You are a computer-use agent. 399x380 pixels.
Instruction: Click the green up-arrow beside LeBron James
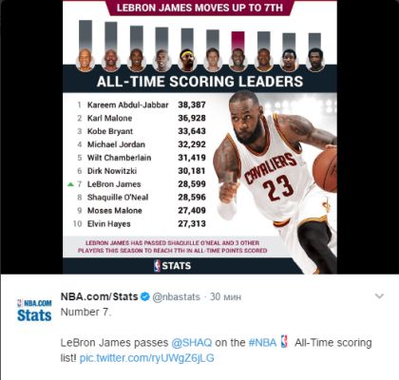tap(70, 184)
